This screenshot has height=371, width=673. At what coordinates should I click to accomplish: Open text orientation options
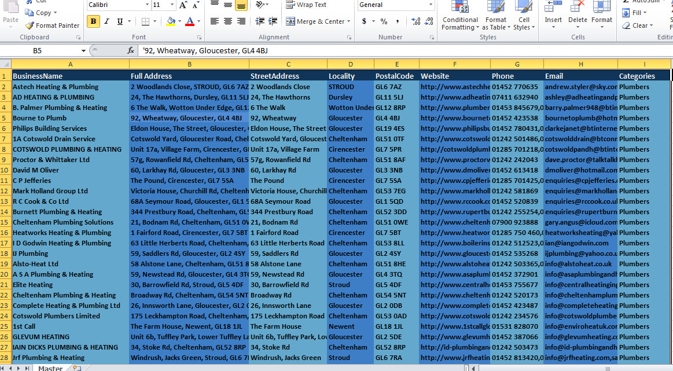pyautogui.click(x=261, y=5)
